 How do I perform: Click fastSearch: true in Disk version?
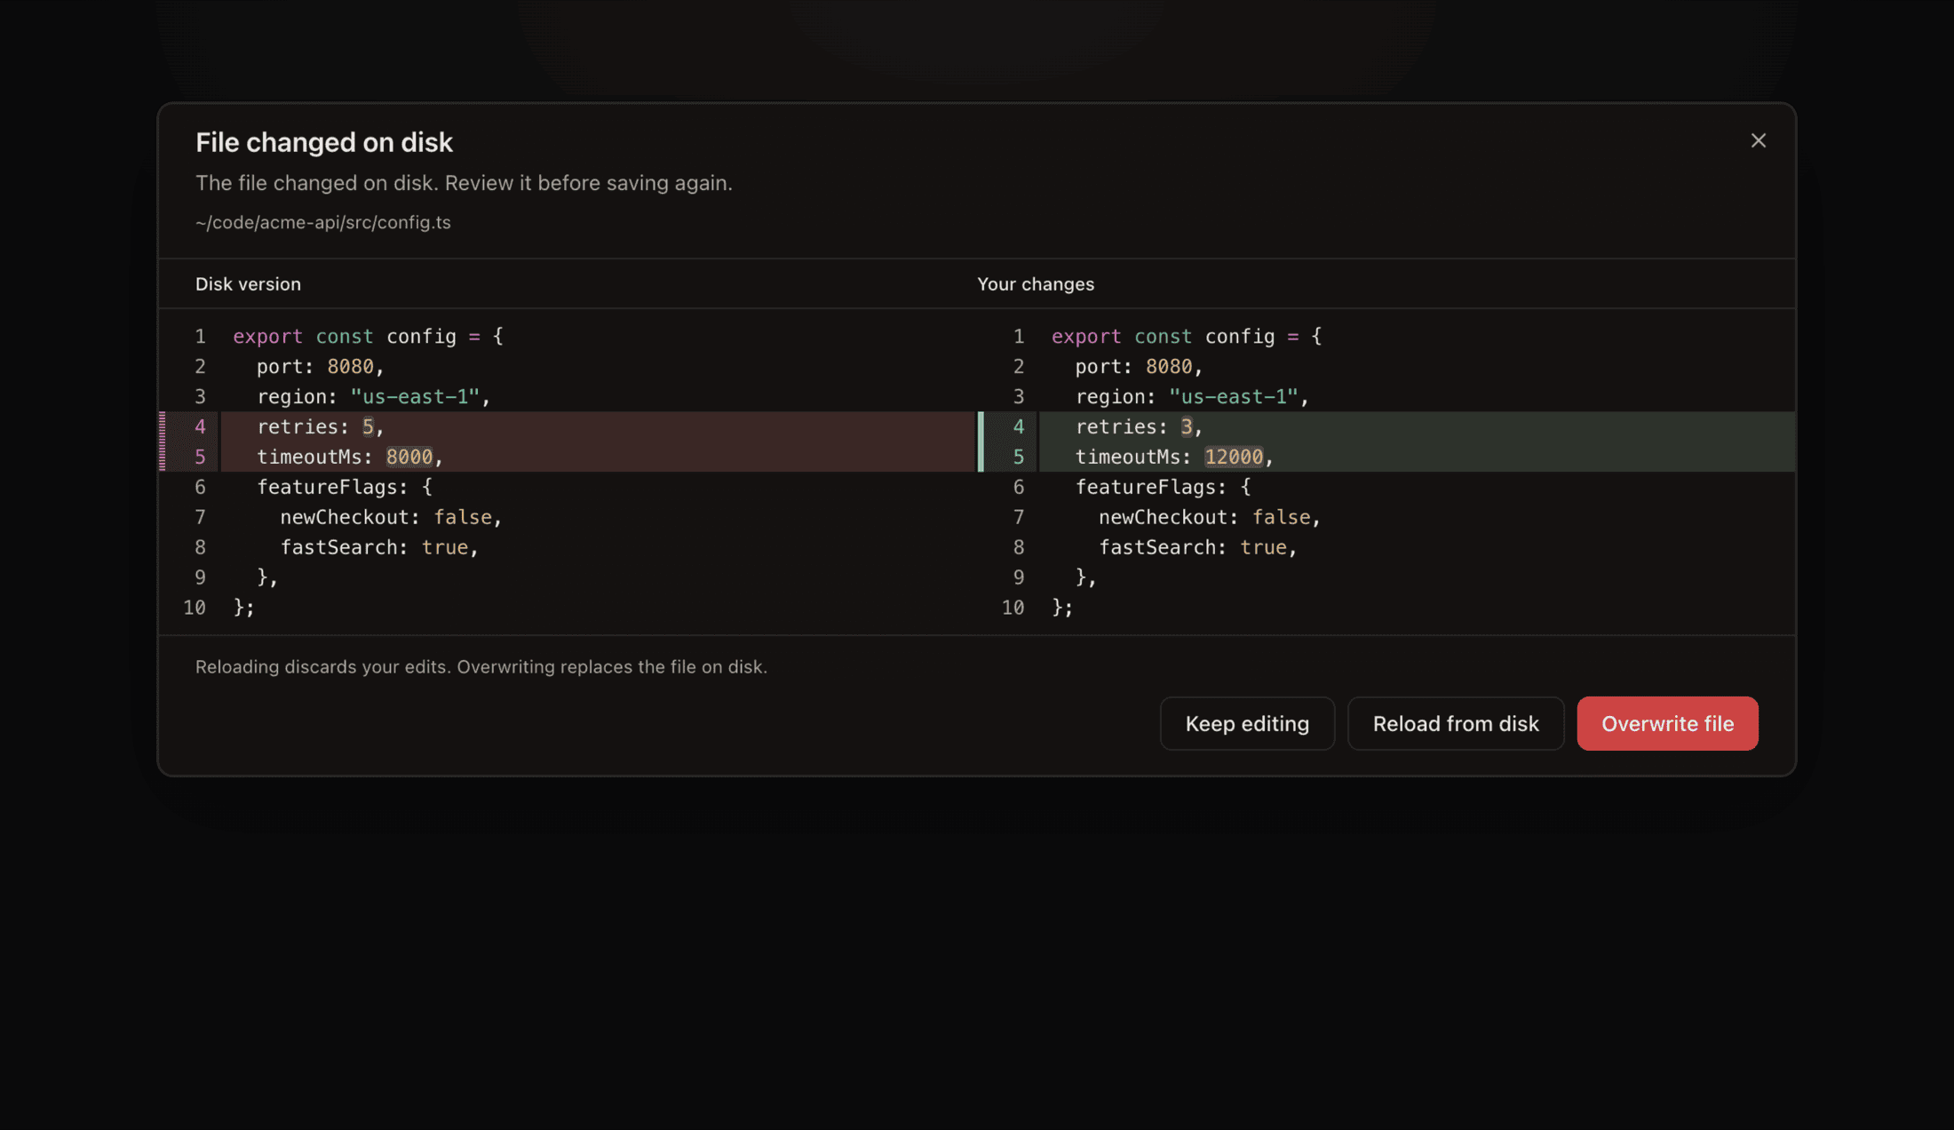[380, 547]
